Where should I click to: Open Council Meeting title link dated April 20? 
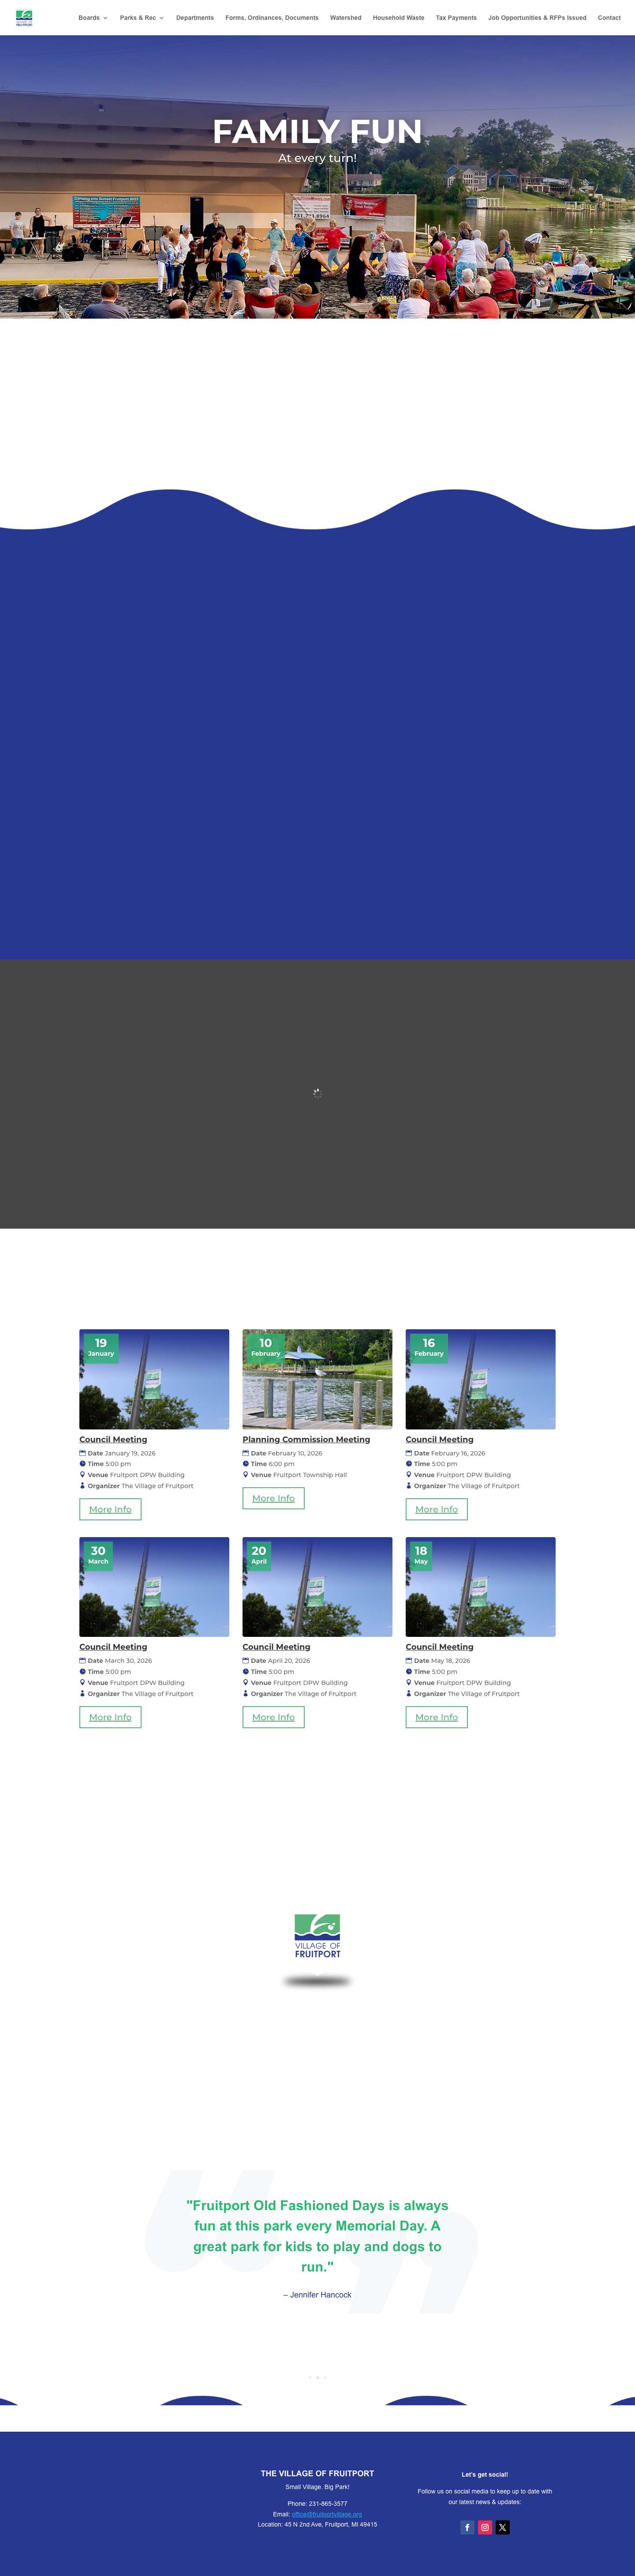276,1647
